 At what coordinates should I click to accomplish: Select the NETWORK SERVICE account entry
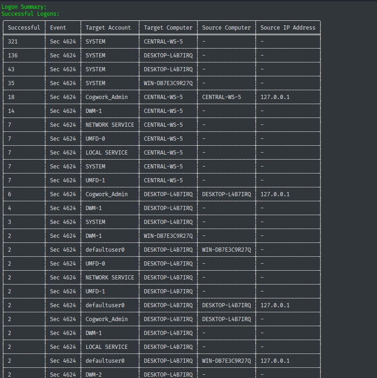point(111,124)
